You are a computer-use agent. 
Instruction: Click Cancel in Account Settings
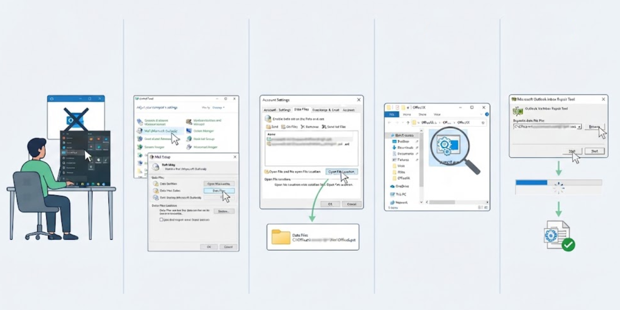tap(351, 204)
